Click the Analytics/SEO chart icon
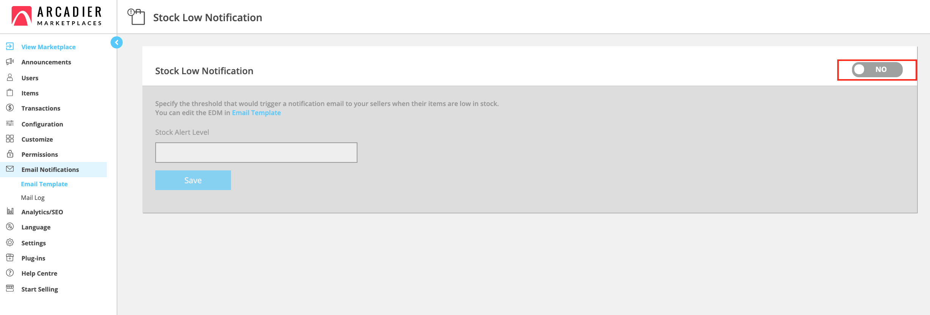 point(10,211)
